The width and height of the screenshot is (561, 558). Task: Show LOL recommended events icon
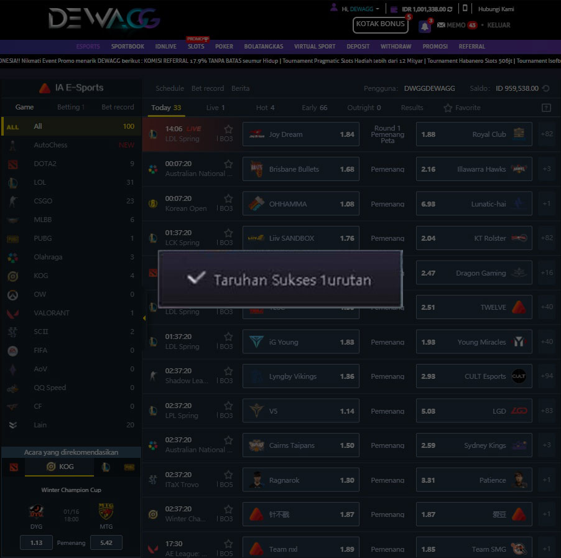(106, 467)
